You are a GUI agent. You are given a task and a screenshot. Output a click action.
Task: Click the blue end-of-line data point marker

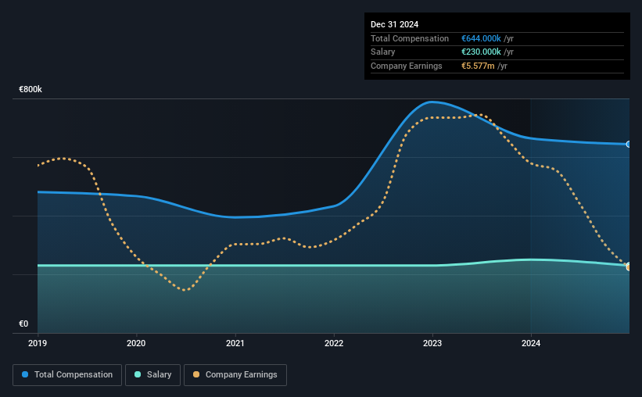click(x=628, y=145)
